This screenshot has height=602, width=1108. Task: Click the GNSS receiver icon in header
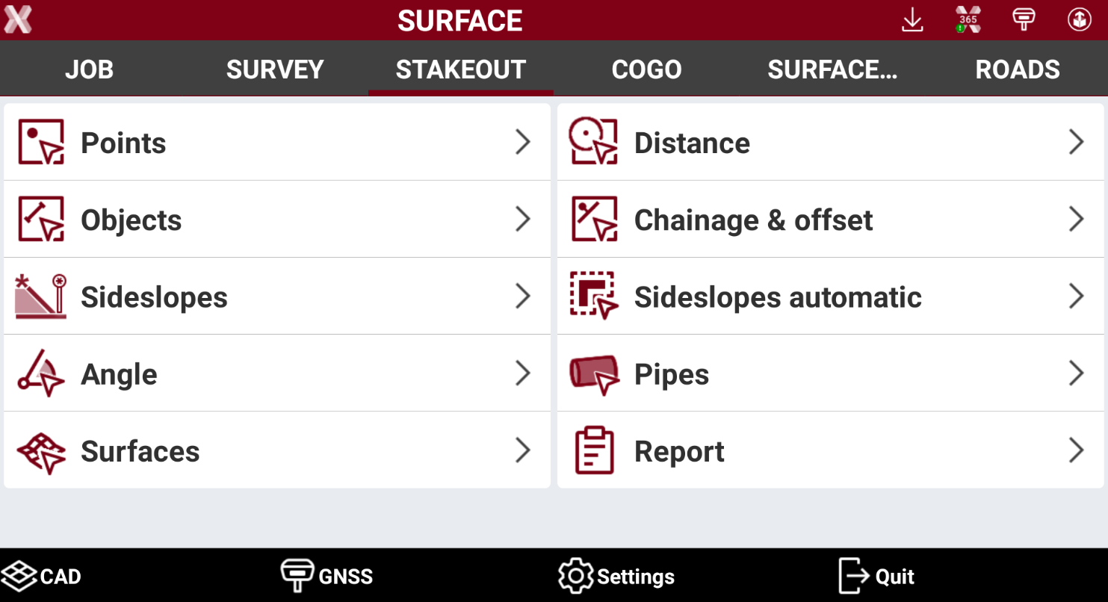tap(1024, 19)
